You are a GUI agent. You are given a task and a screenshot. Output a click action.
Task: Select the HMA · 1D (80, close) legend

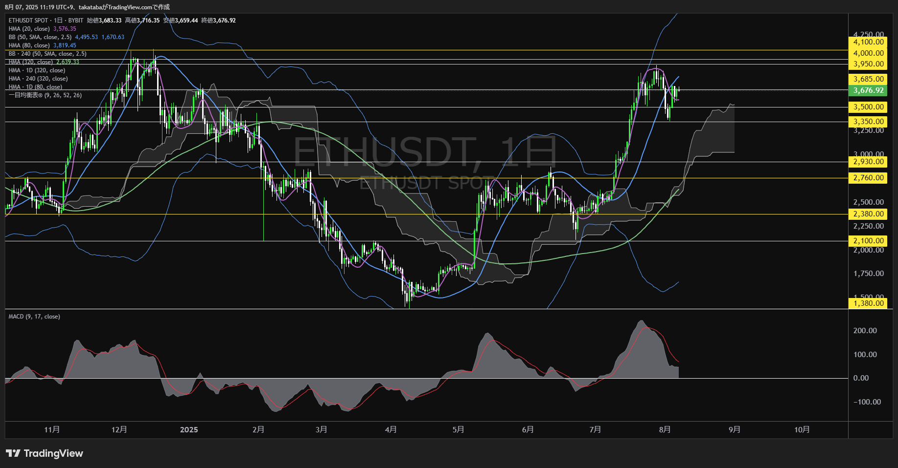pos(35,87)
